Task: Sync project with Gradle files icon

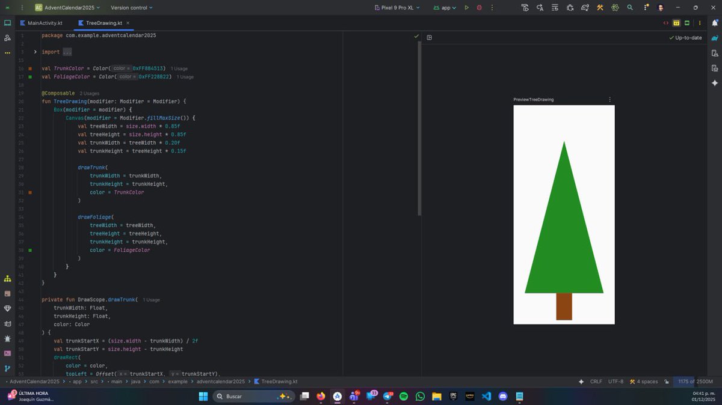Action: point(585,8)
